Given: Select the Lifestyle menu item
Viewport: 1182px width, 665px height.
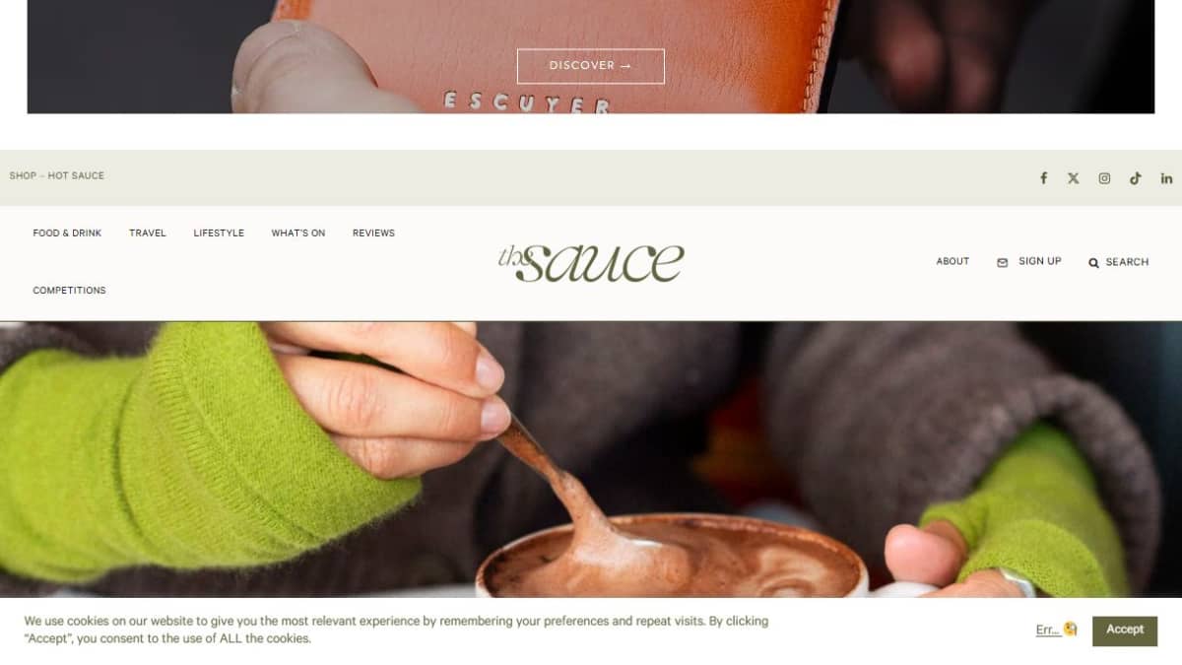Looking at the screenshot, I should coord(219,233).
